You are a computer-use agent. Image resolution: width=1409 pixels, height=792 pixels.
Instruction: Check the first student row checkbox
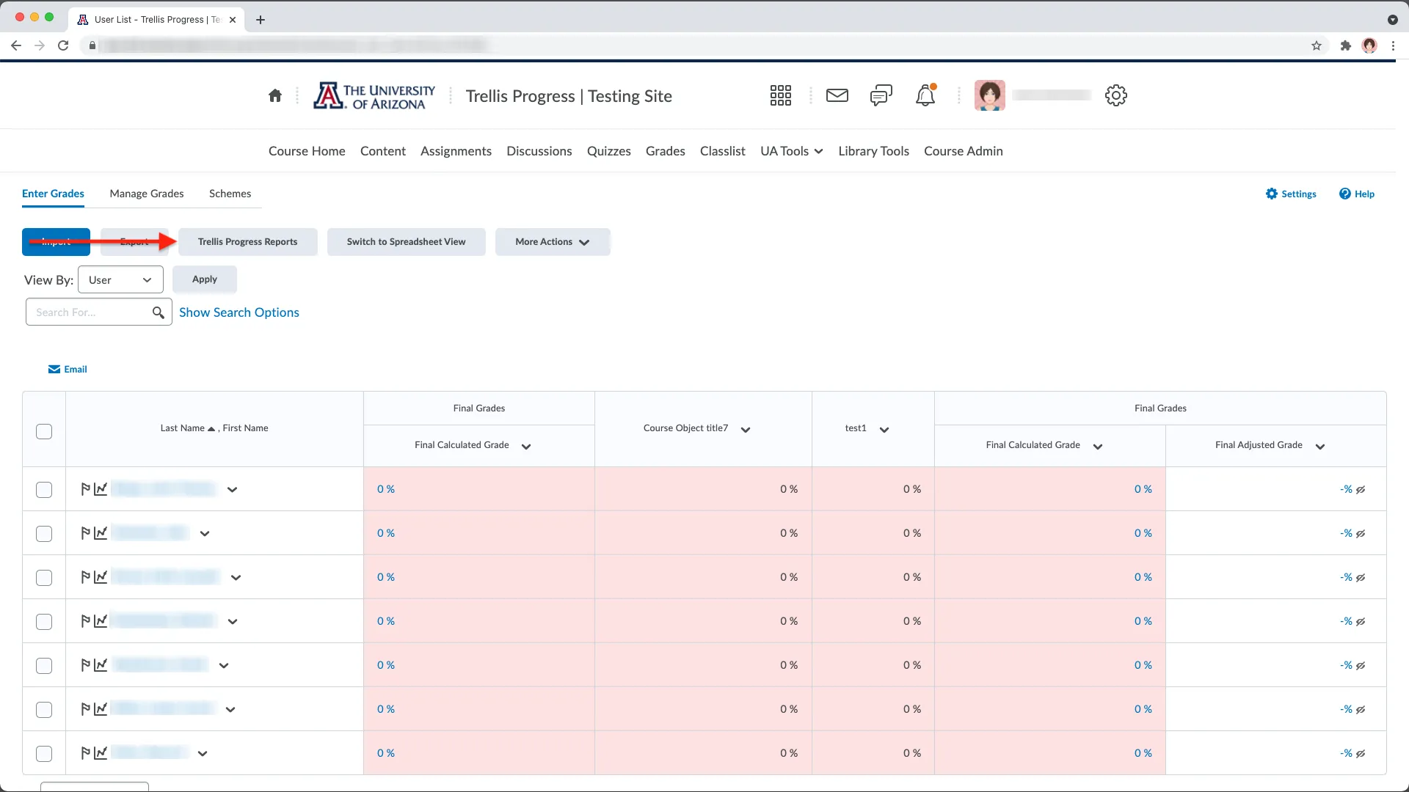pos(44,490)
